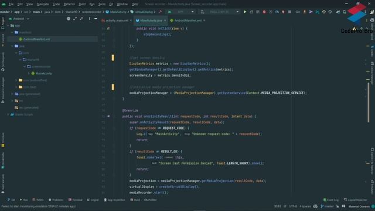
Task: Collapse the java folder in the tree
Action: click(x=12, y=46)
